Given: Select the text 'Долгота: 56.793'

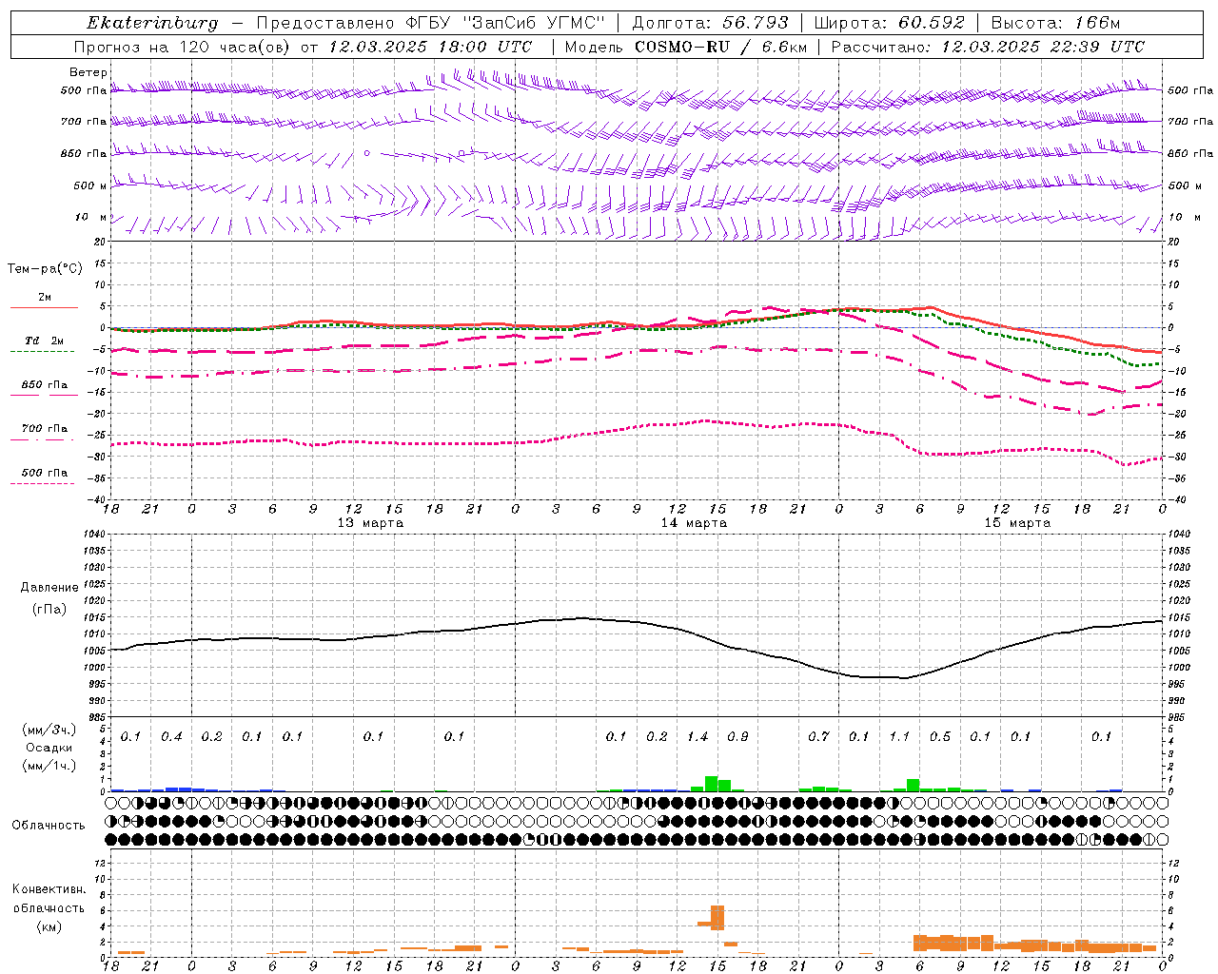Looking at the screenshot, I should 710,23.
